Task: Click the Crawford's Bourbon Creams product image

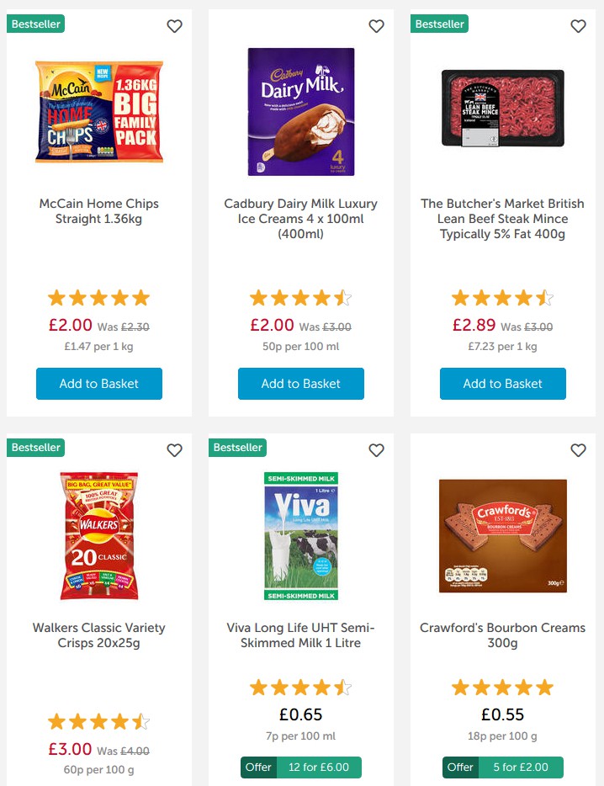Action: tap(503, 536)
